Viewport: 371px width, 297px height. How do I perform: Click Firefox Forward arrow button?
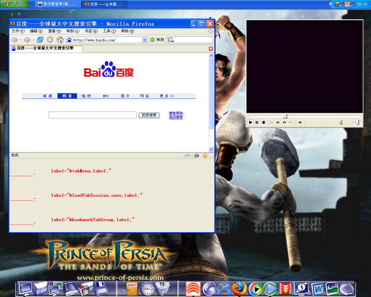click(x=27, y=40)
